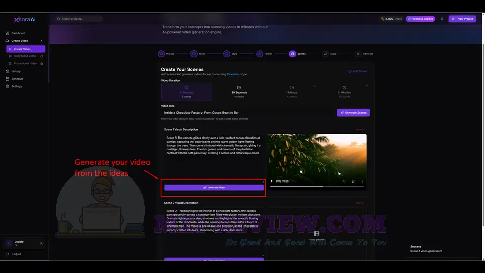Mute the Scene 1 video volume
The width and height of the screenshot is (485, 273).
(x=344, y=181)
